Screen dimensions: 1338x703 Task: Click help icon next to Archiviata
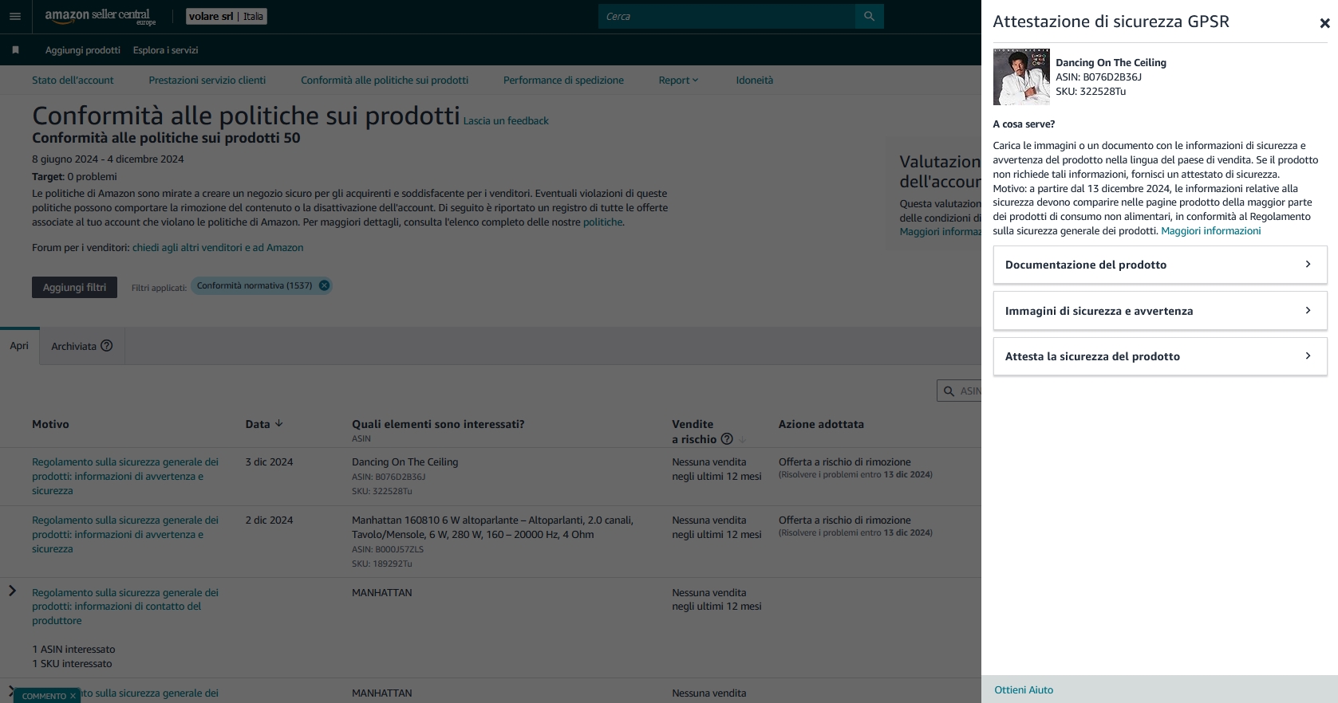(107, 346)
